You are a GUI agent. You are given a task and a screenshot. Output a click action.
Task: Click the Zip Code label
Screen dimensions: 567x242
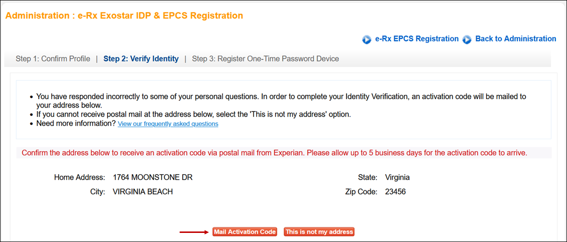tap(361, 192)
